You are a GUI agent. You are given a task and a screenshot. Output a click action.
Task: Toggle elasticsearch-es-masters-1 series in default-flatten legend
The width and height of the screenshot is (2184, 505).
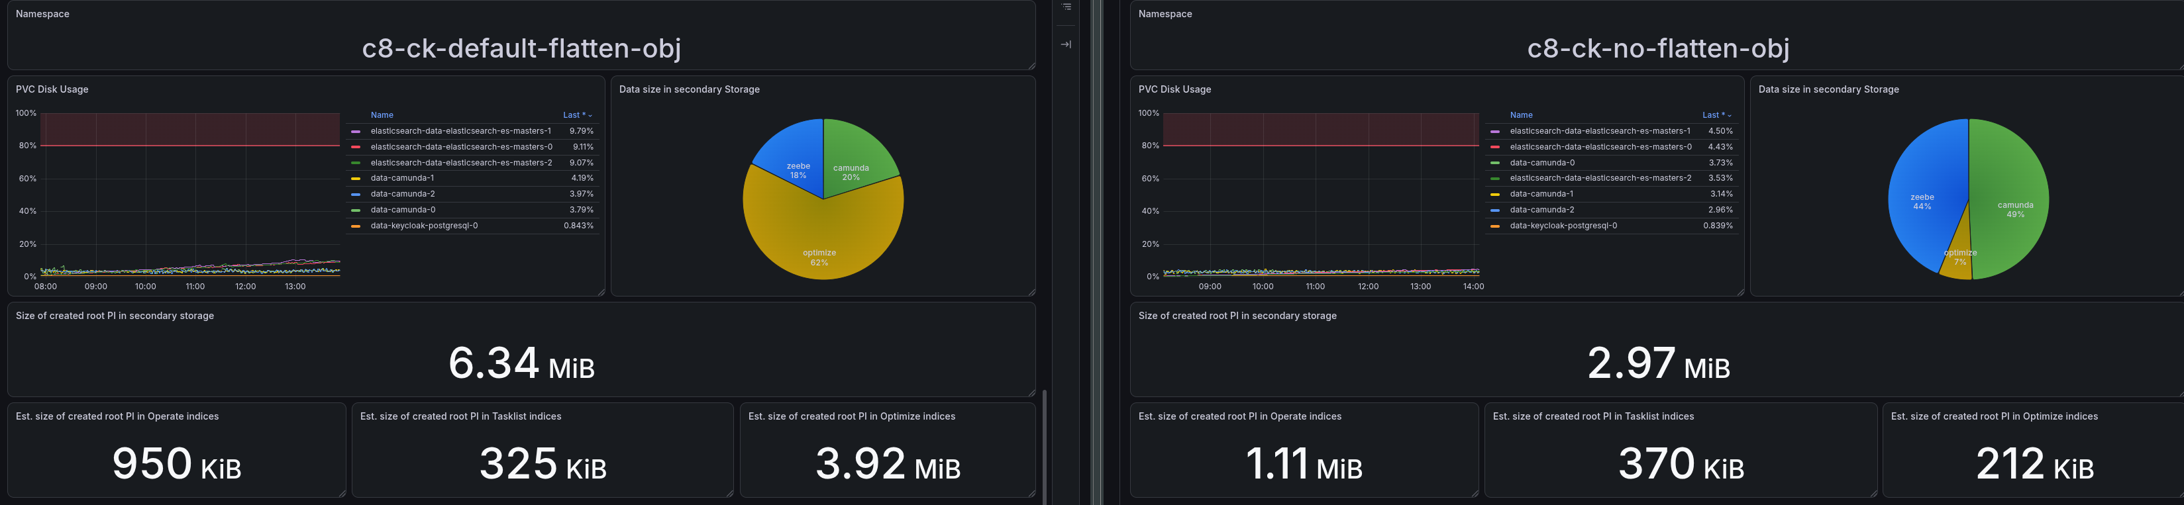(x=460, y=131)
